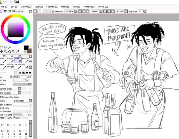Click the transparent color toggle icon
The image size is (179, 139).
[x=25, y=52]
